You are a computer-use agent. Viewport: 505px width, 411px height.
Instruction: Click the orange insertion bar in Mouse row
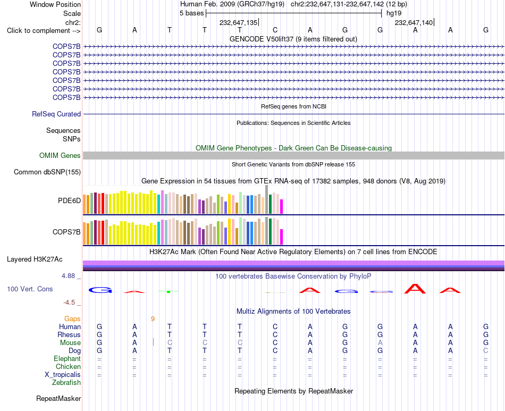[x=153, y=342]
